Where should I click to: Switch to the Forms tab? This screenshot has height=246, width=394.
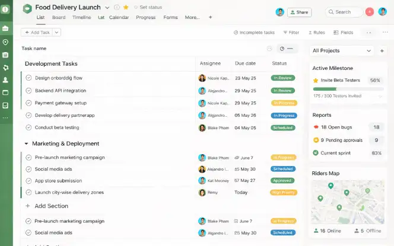[170, 17]
